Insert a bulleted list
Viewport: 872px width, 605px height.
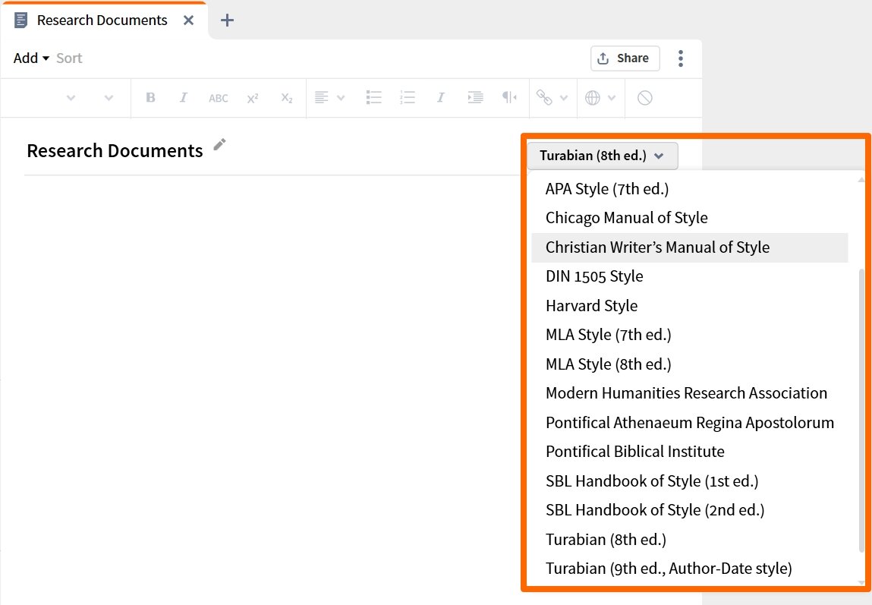pos(373,97)
